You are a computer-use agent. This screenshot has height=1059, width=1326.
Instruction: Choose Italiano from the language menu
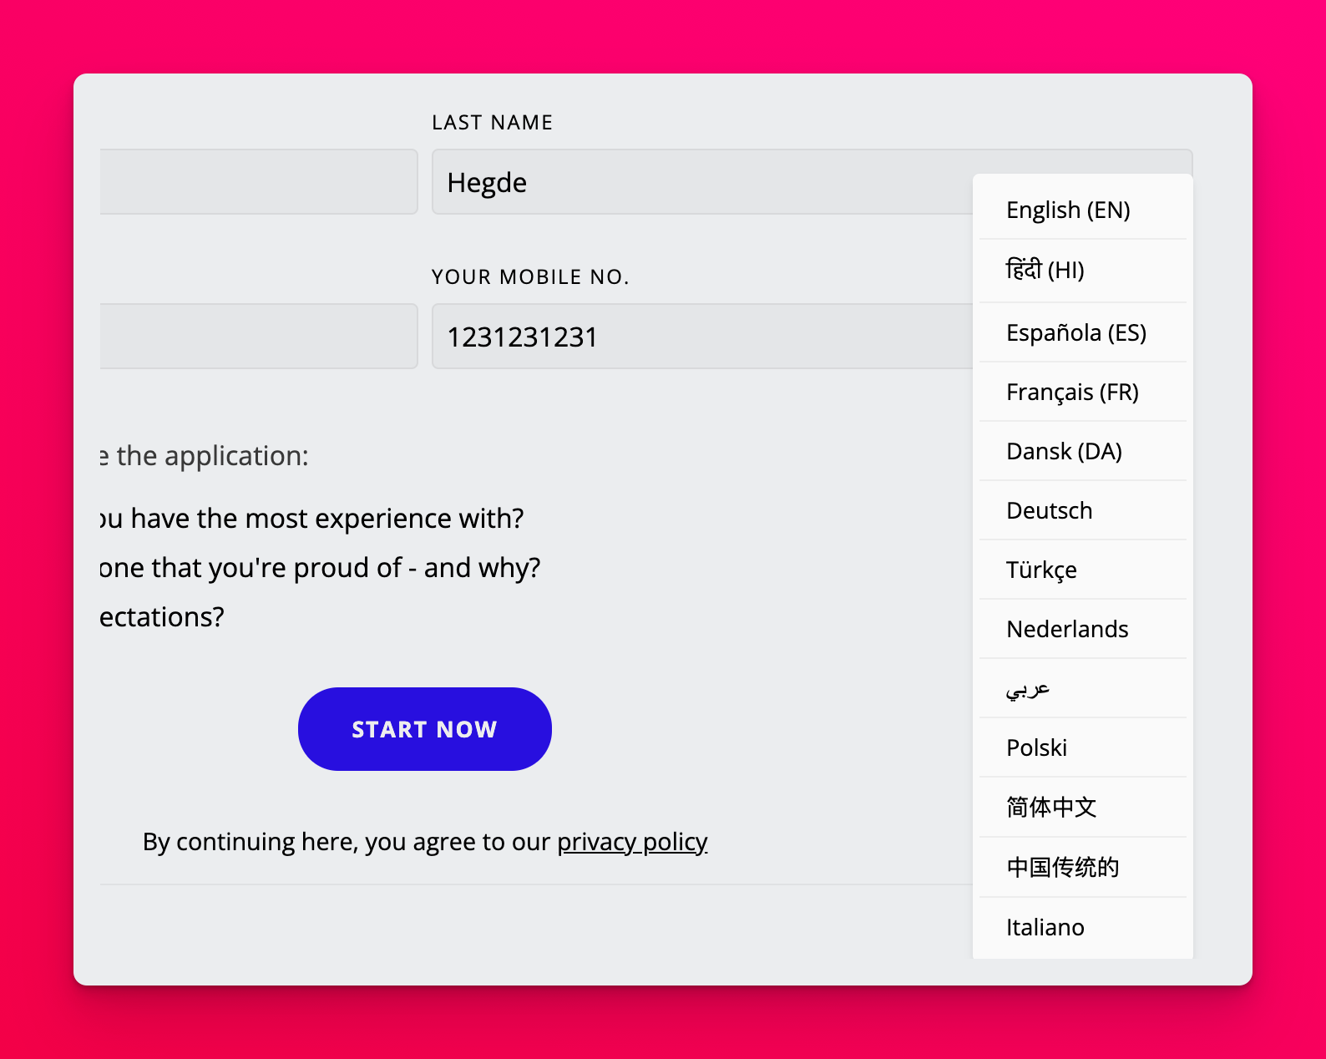pyautogui.click(x=1045, y=927)
